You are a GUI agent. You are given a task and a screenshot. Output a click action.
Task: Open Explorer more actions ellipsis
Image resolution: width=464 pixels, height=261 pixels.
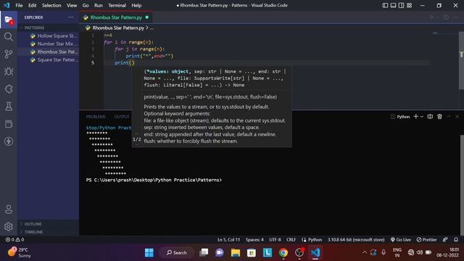coord(71,17)
